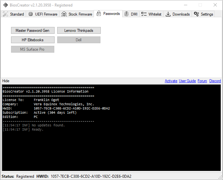The height and width of the screenshot is (180, 223).
Task: Select the Passwords tab label
Action: coord(111,14)
